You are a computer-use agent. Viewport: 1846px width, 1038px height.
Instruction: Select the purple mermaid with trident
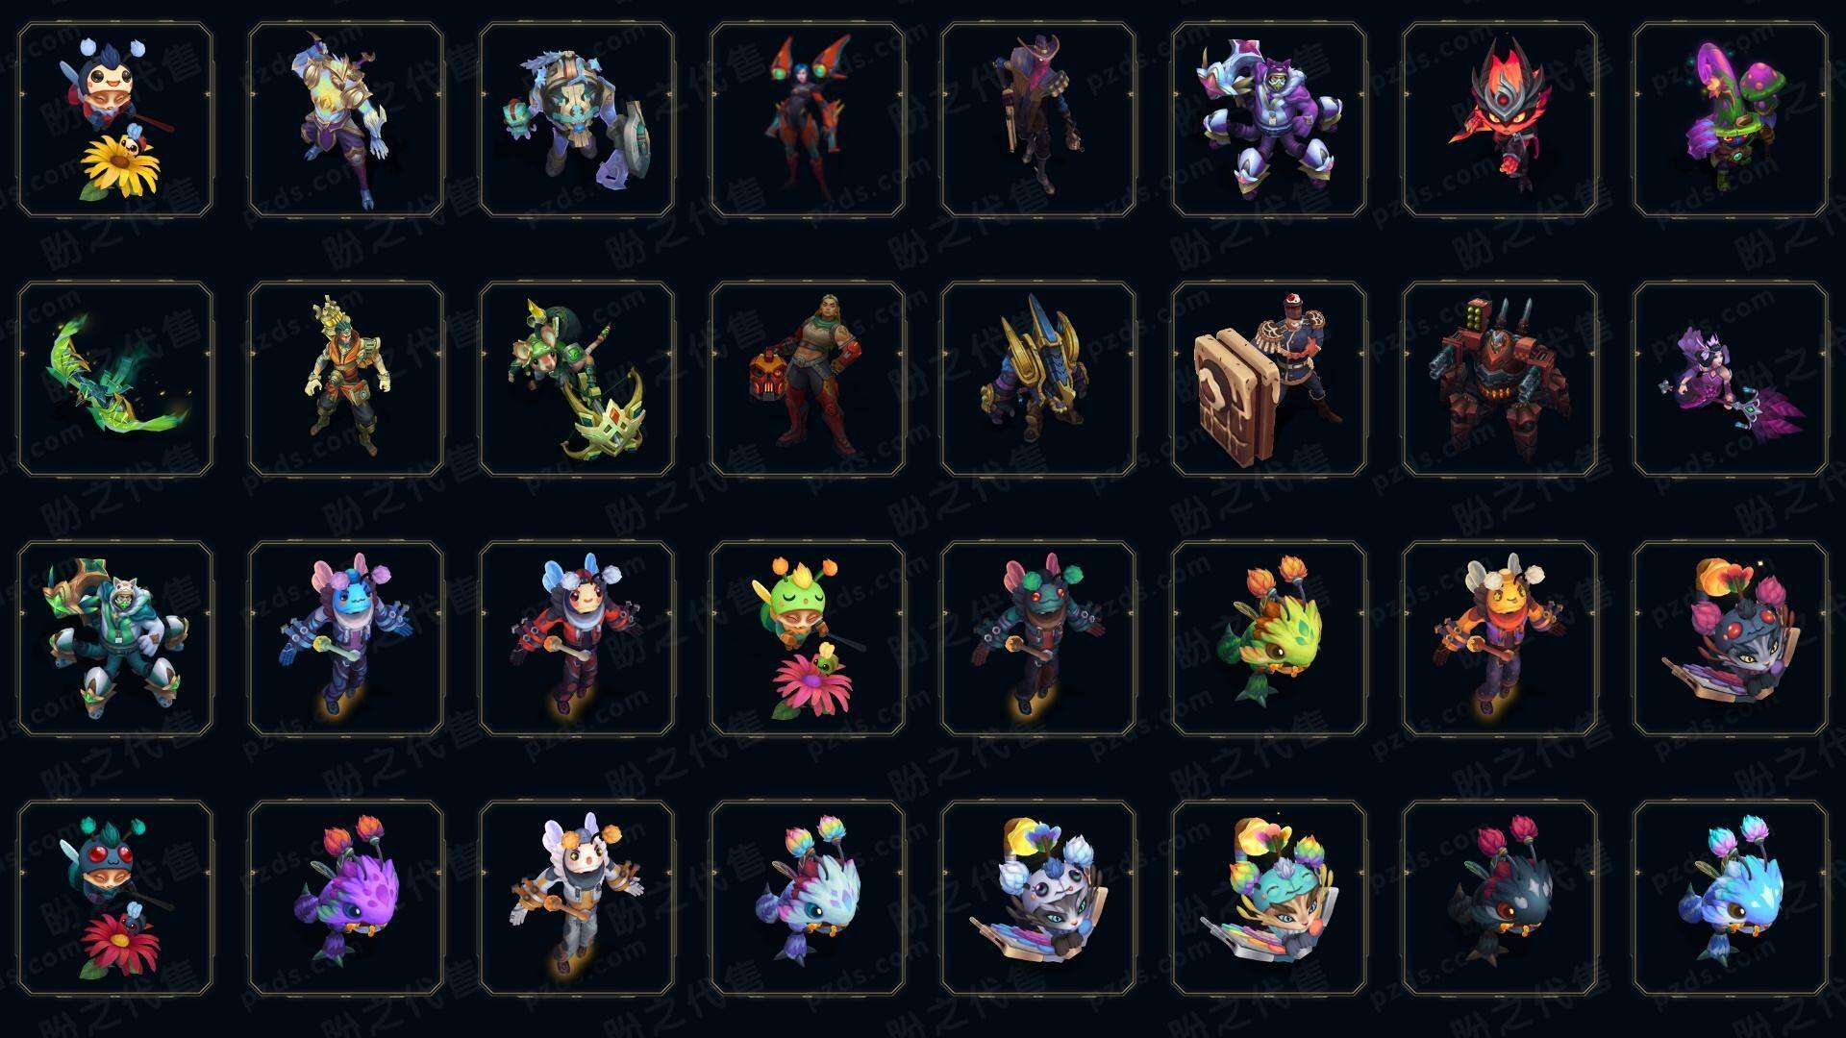pyautogui.click(x=1731, y=379)
